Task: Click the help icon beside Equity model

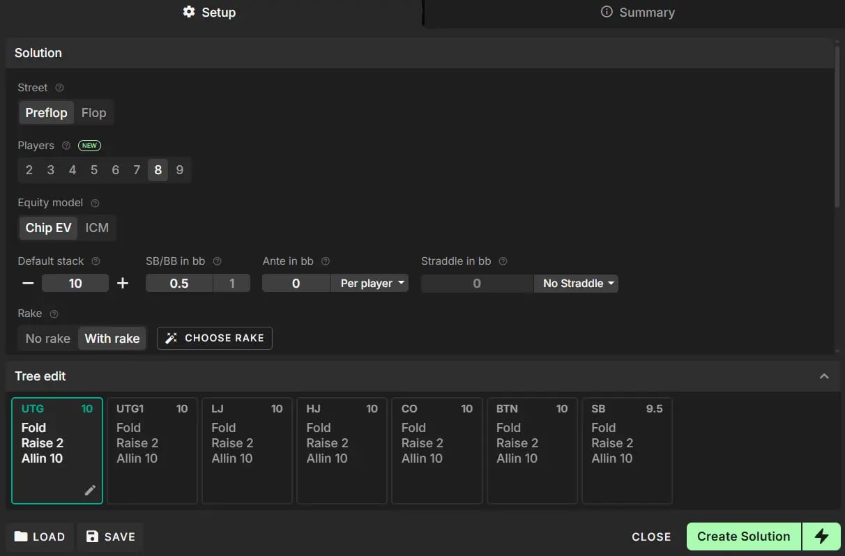Action: (x=95, y=203)
